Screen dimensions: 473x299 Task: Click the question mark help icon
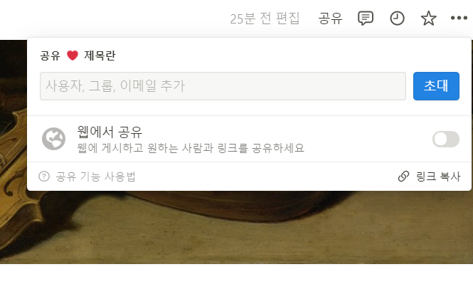pyautogui.click(x=44, y=176)
